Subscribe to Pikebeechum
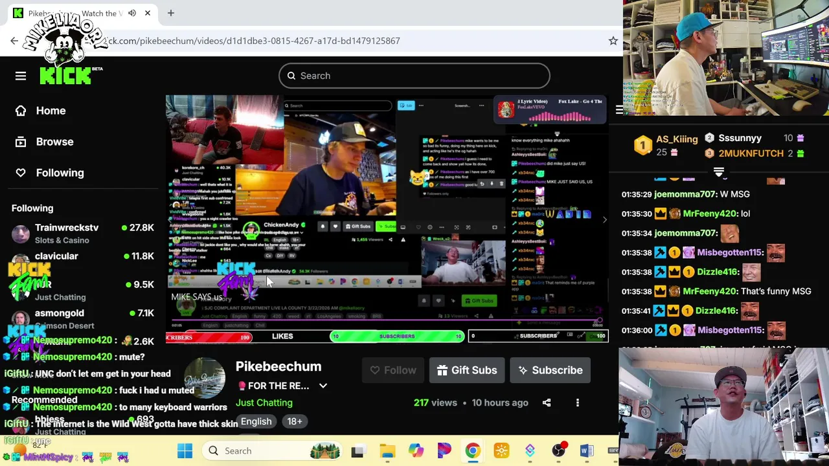 (551, 370)
